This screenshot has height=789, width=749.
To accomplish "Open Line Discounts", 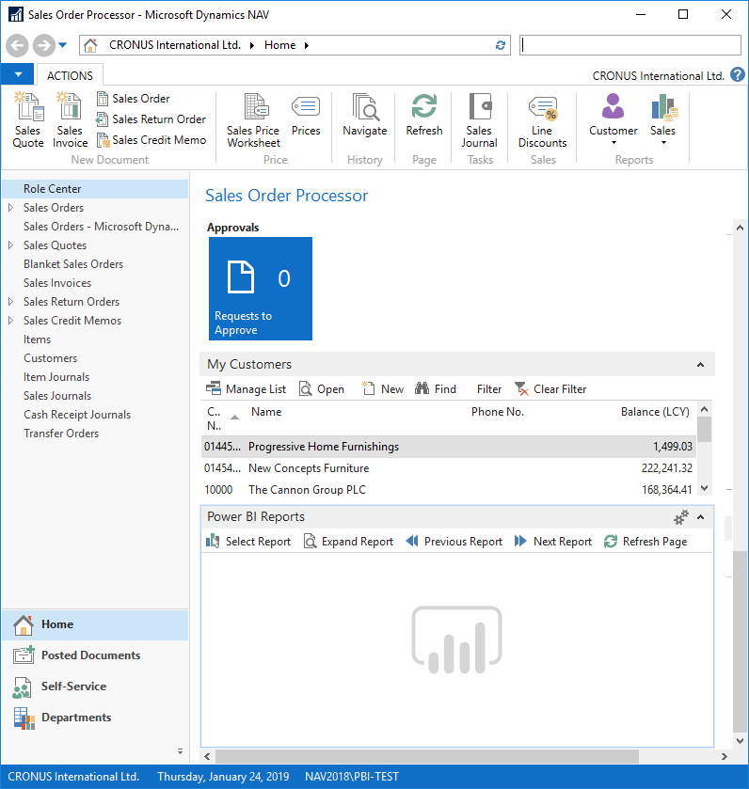I will tap(542, 120).
